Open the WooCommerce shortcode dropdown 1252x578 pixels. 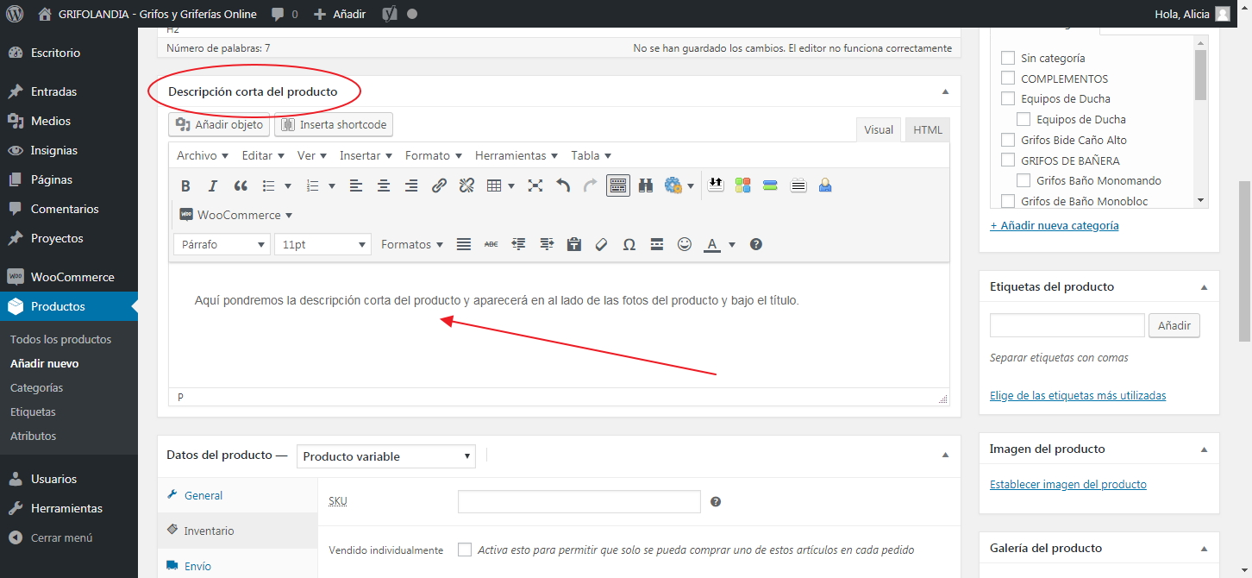pos(235,215)
